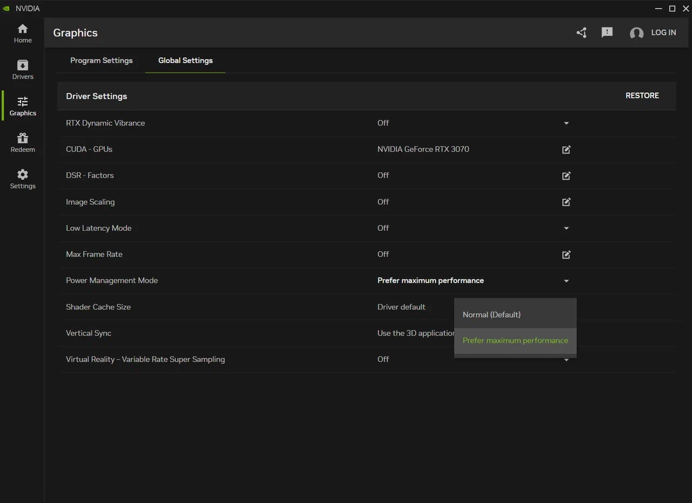Viewport: 692px width, 503px height.
Task: Click the Max Frame Rate label
Action: click(94, 254)
